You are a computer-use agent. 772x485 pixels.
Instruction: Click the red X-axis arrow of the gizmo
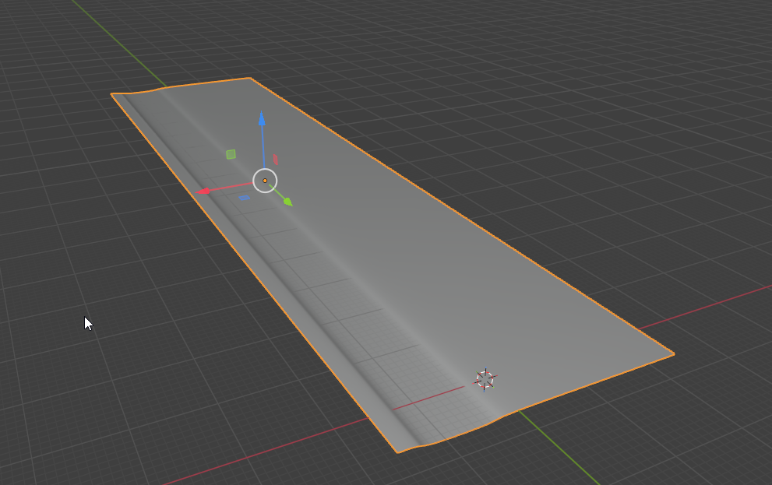pos(204,191)
